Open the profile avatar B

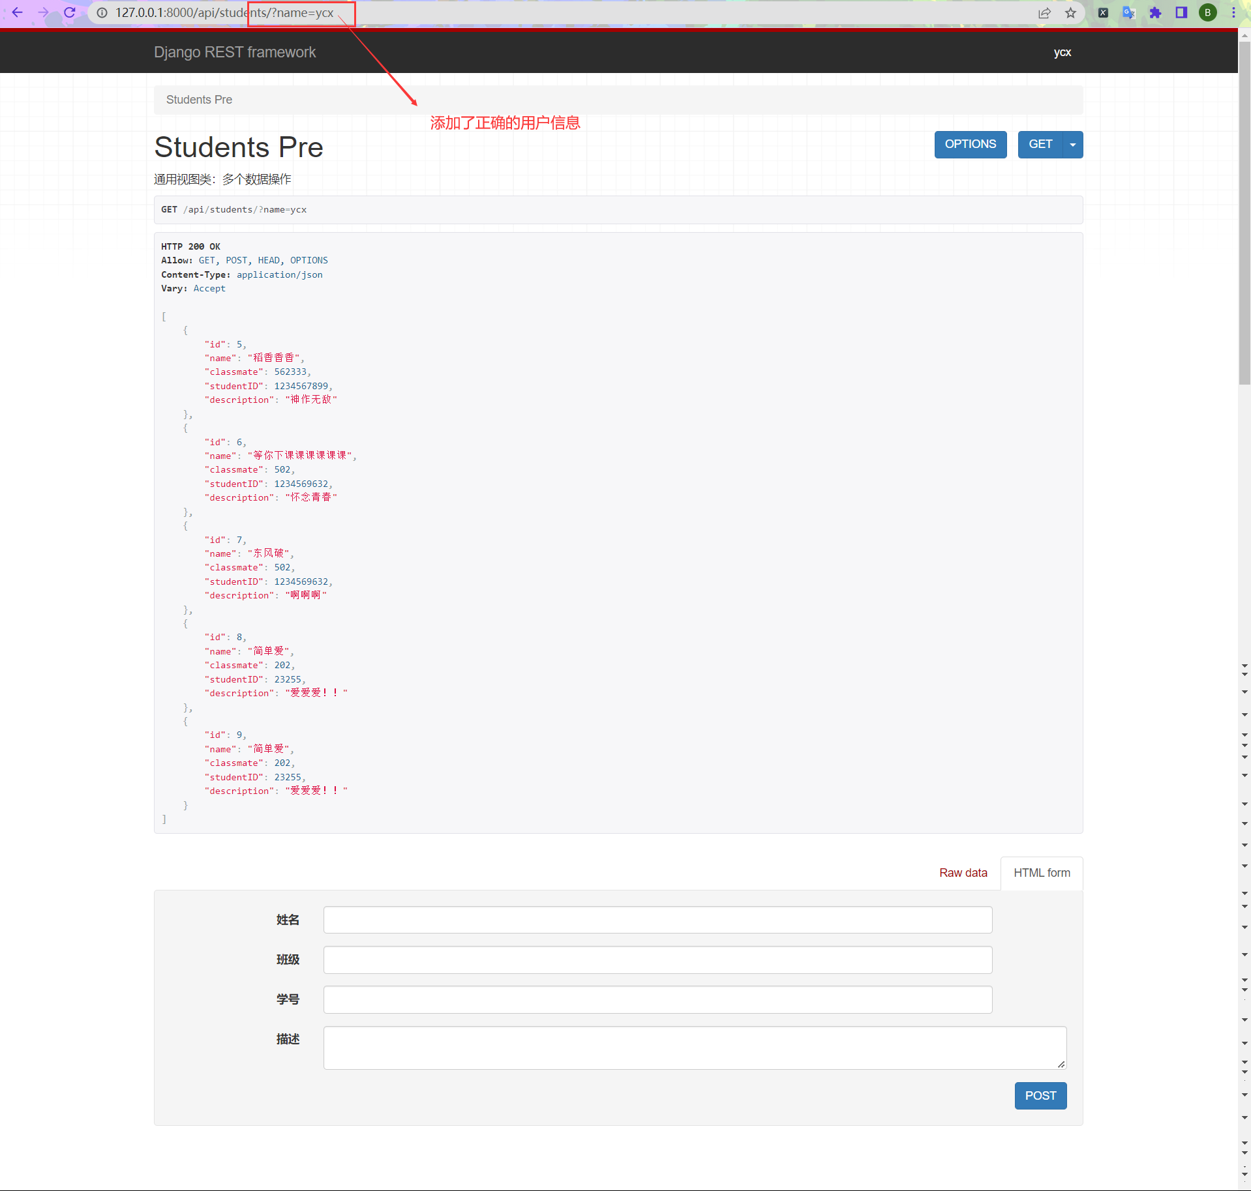tap(1207, 12)
